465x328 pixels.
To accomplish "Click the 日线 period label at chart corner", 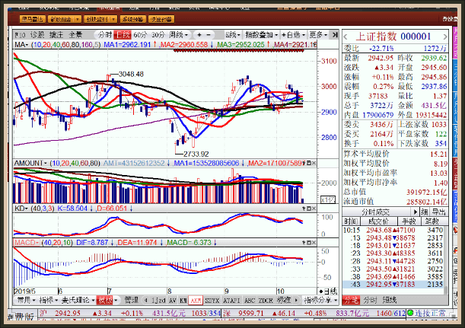I will 328,291.
